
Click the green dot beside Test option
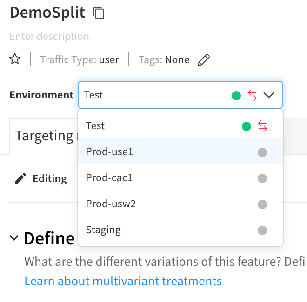pyautogui.click(x=247, y=126)
